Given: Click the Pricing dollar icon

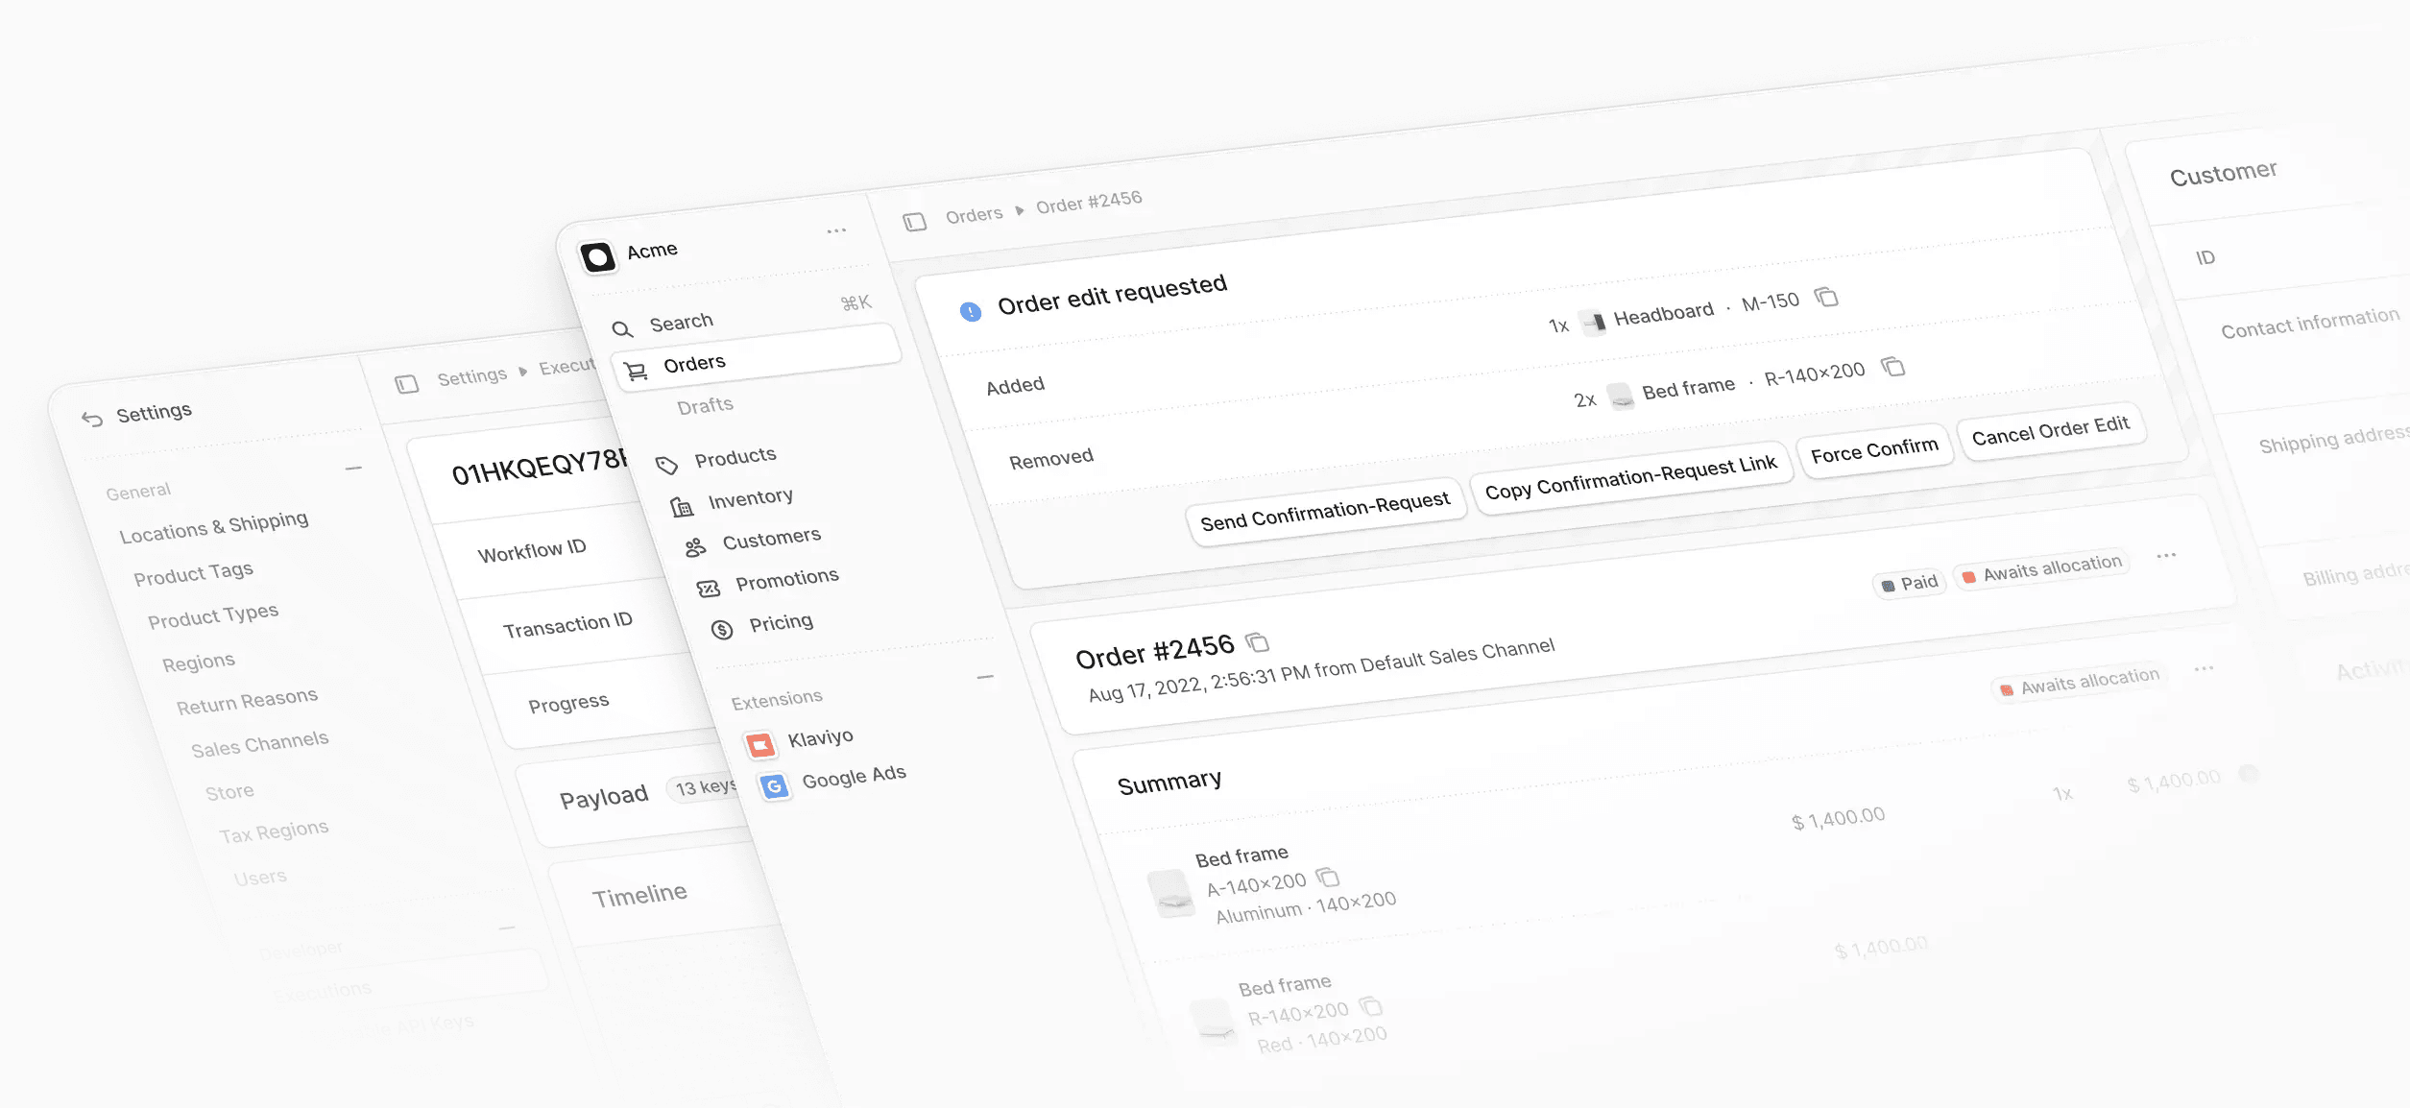Looking at the screenshot, I should [x=722, y=630].
